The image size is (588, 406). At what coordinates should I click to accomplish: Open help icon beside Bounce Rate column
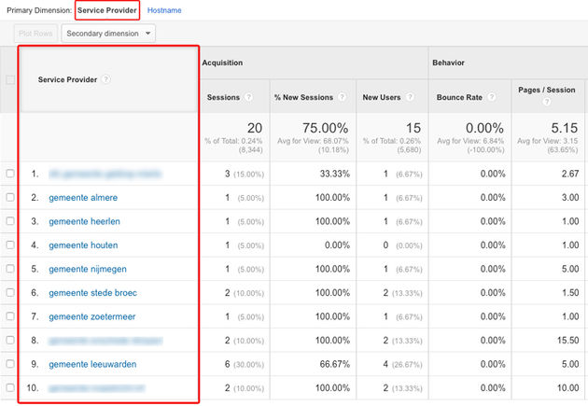492,97
